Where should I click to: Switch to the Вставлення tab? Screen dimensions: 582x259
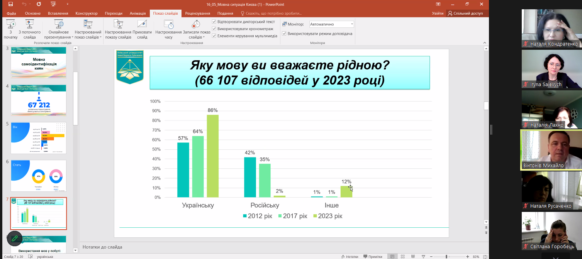point(58,13)
